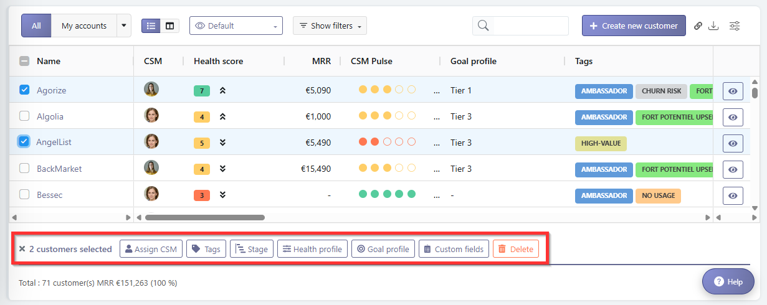Click Assign CSM bulk action

click(x=151, y=249)
